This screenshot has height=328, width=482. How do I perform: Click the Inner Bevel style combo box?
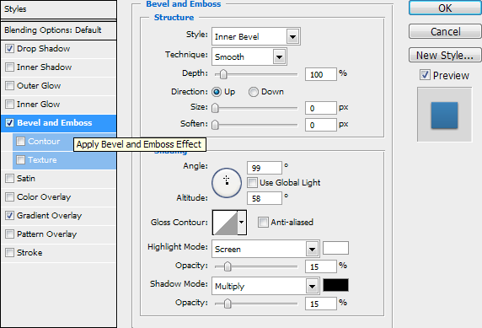[256, 37]
